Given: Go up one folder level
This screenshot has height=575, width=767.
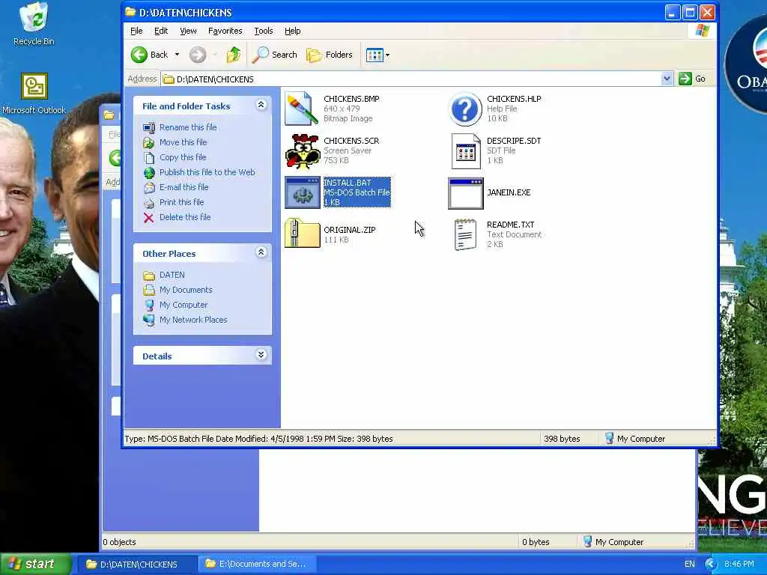Looking at the screenshot, I should click(x=234, y=54).
